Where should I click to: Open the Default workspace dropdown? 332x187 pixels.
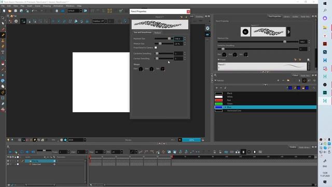81,11
